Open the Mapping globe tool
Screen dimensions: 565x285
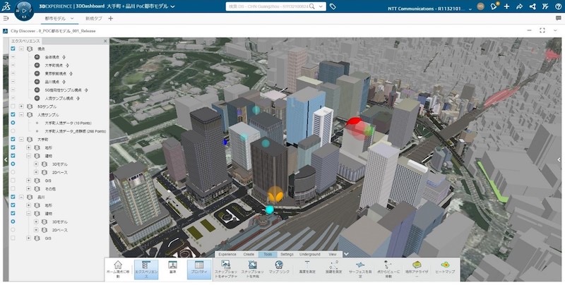[279, 265]
